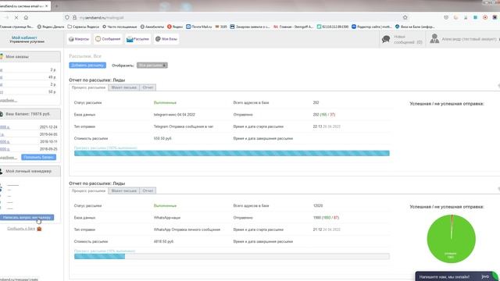Image resolution: width=500 pixels, height=281 pixels.
Task: Click the Telegram database name telegram-микс
Action: click(x=174, y=115)
